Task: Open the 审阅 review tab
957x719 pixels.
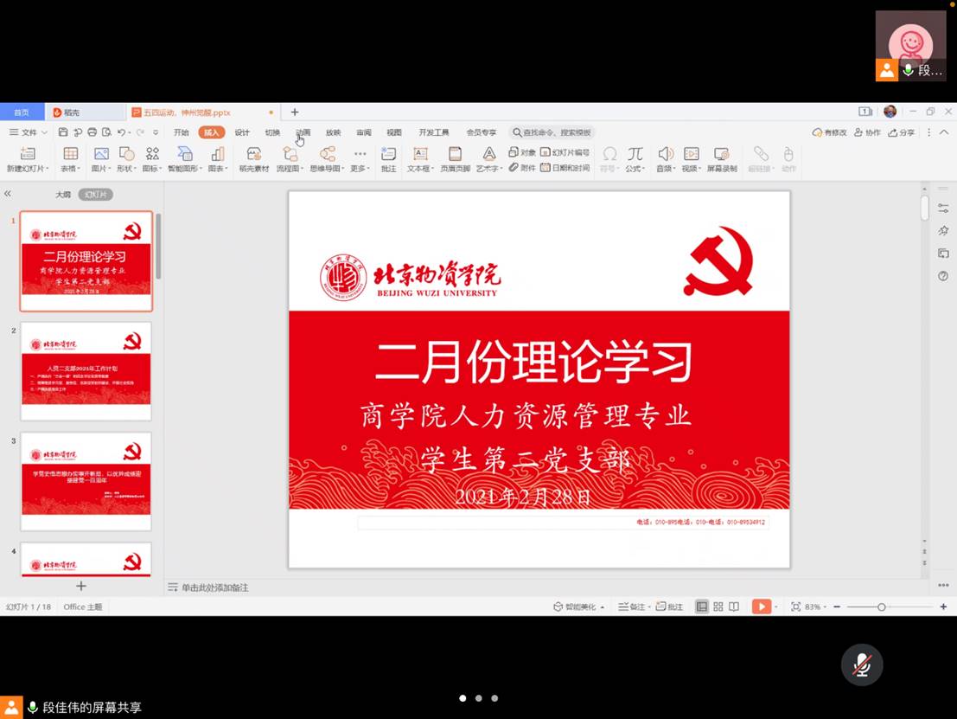Action: [364, 132]
